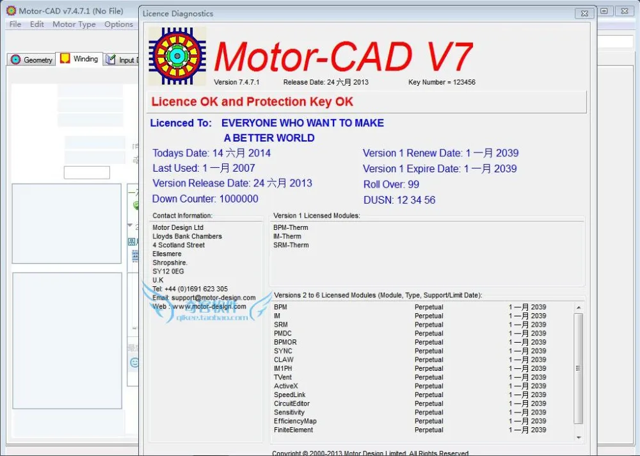
Task: Click the 'SY12 0EG' postcode line
Action: [168, 272]
